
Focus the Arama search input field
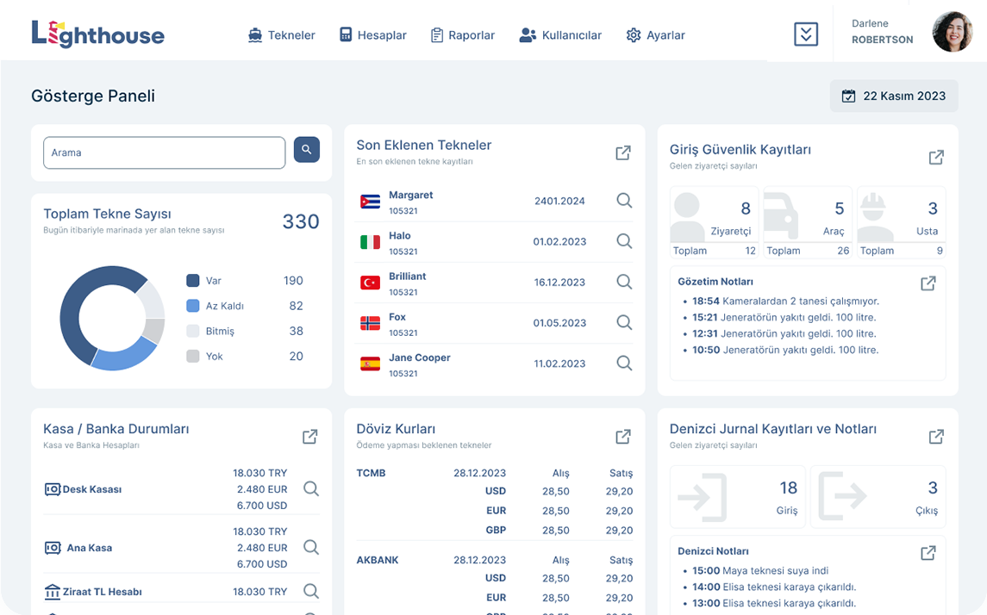coord(164,152)
